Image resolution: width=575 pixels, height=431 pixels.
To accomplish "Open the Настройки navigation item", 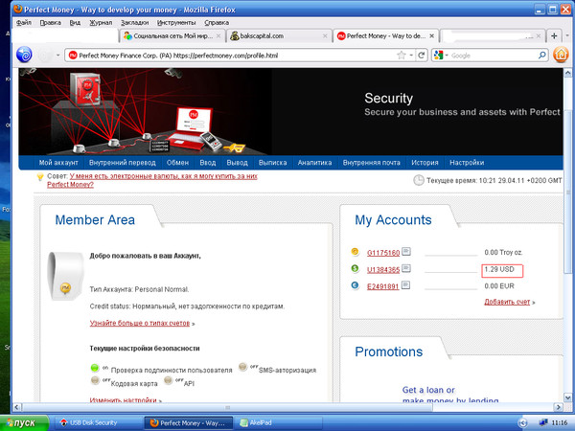I will (467, 163).
